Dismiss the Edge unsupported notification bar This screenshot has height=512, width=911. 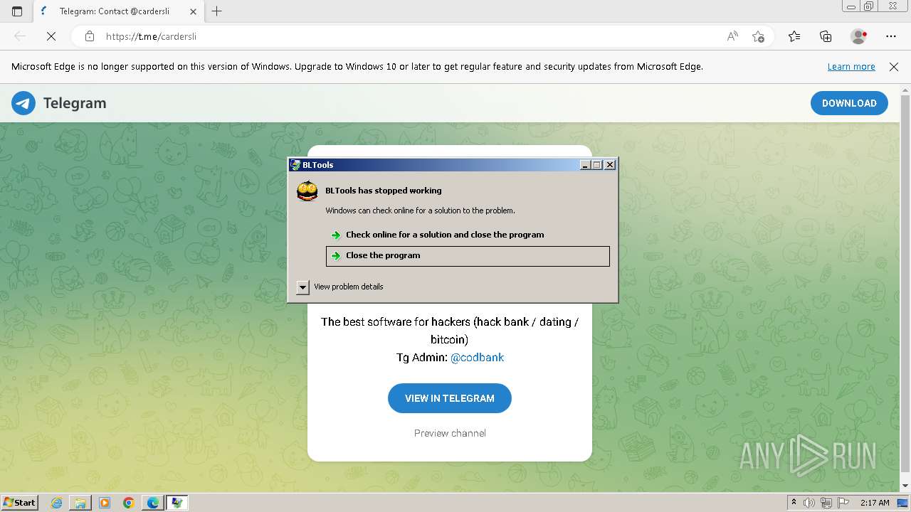(894, 67)
